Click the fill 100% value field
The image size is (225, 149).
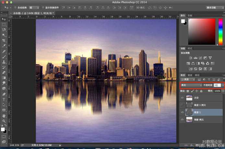click(218, 91)
